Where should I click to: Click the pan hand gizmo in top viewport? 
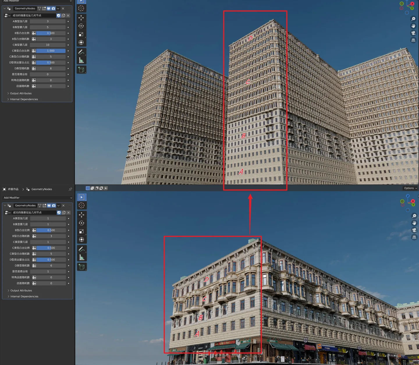pos(413,26)
